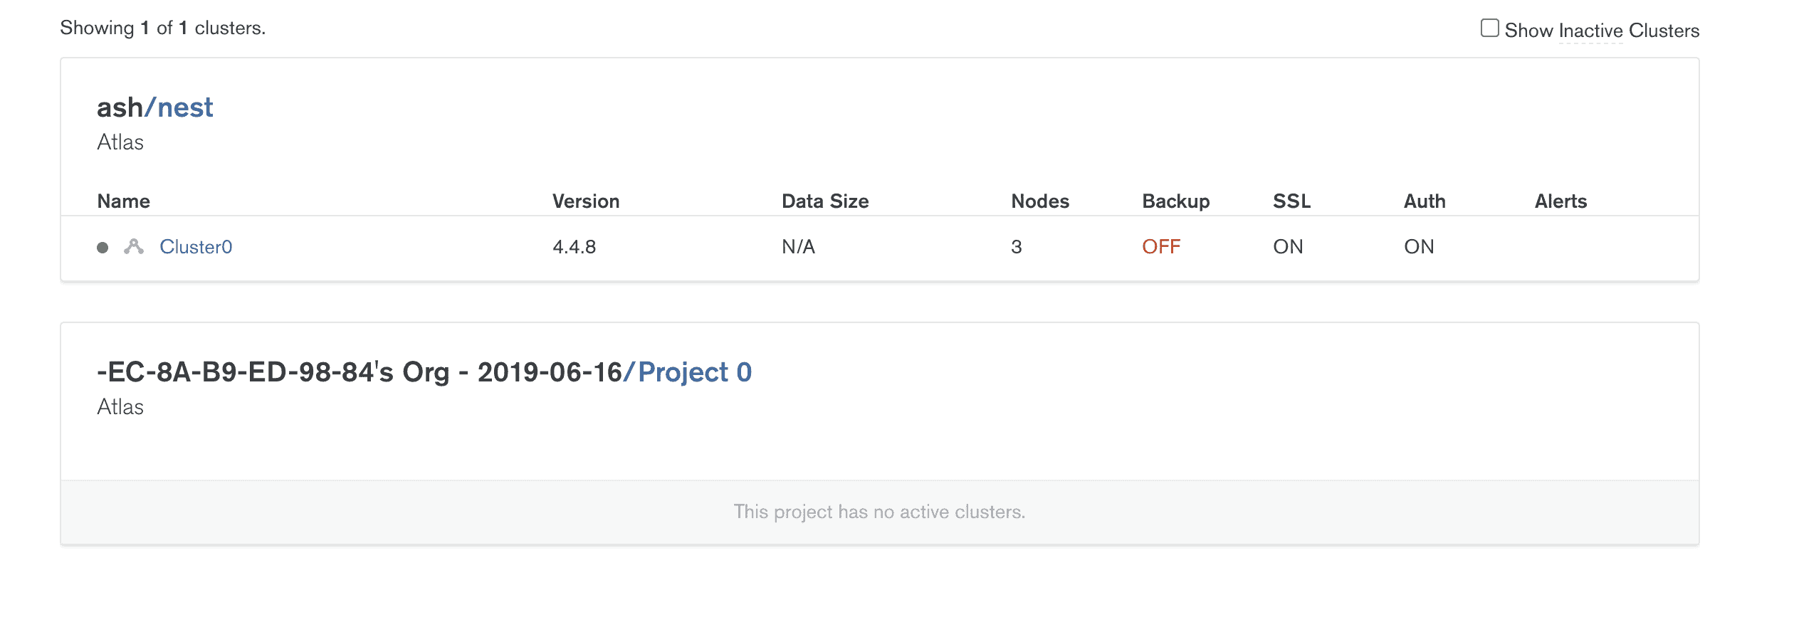Open the Cluster0 cluster link
Image resolution: width=1794 pixels, height=622 pixels.
[196, 247]
